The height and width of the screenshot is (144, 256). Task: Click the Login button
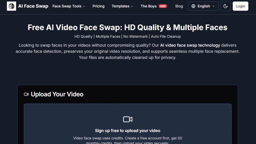pyautogui.click(x=240, y=6)
